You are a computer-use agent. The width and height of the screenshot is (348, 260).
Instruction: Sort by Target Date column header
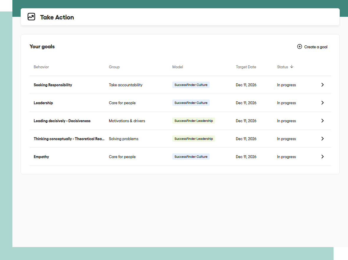point(246,67)
